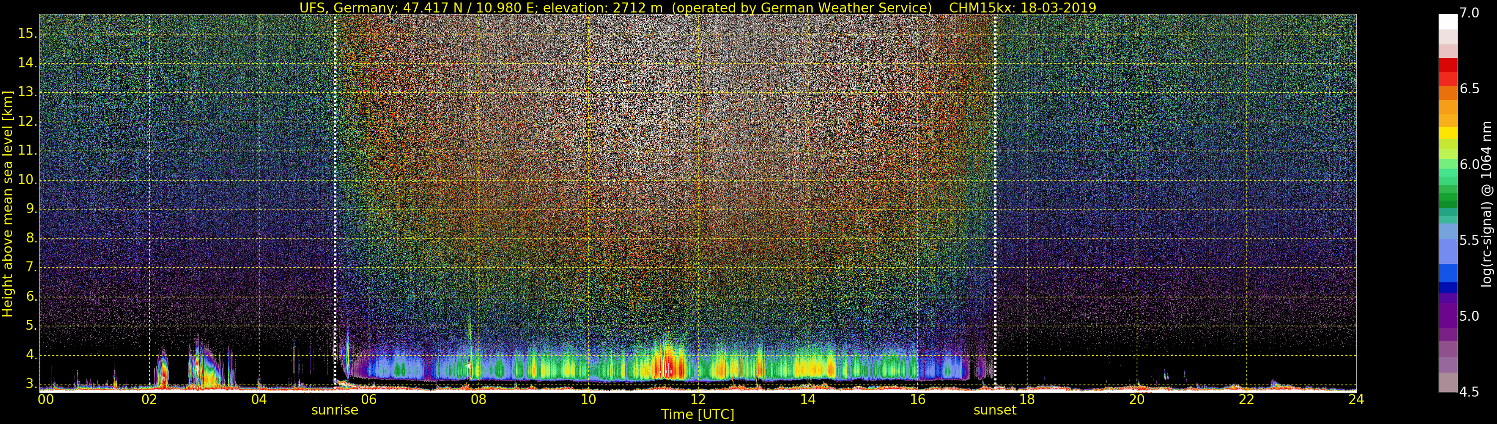Click the 18 hour tick on time axis
The width and height of the screenshot is (1497, 424).
(x=1027, y=400)
